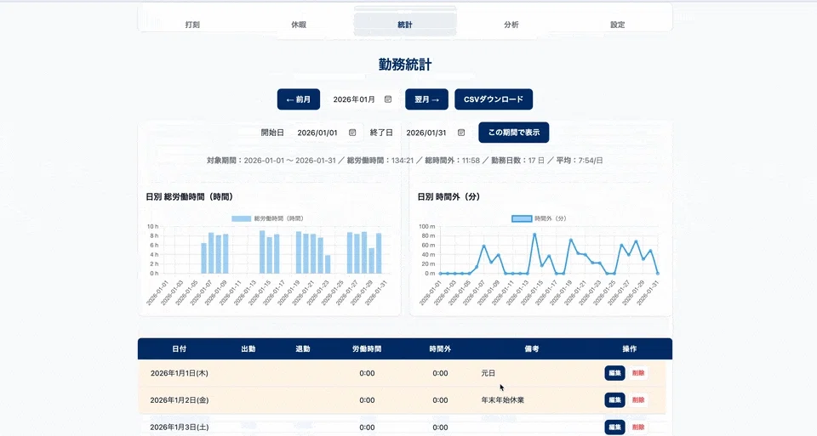817x436 pixels.
Task: Delete the 2026年1月2日 row
Action: click(x=638, y=400)
